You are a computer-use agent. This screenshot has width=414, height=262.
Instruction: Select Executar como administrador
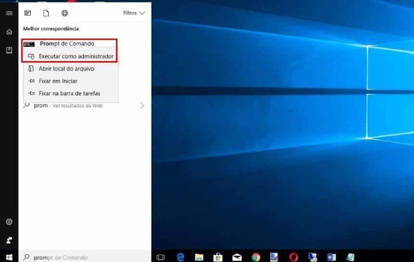tap(76, 56)
